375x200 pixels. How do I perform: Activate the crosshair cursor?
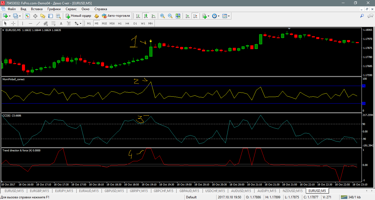[x=13, y=23]
